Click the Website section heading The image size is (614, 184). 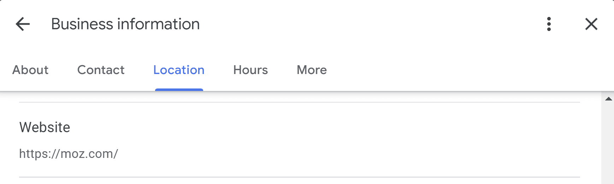(45, 127)
